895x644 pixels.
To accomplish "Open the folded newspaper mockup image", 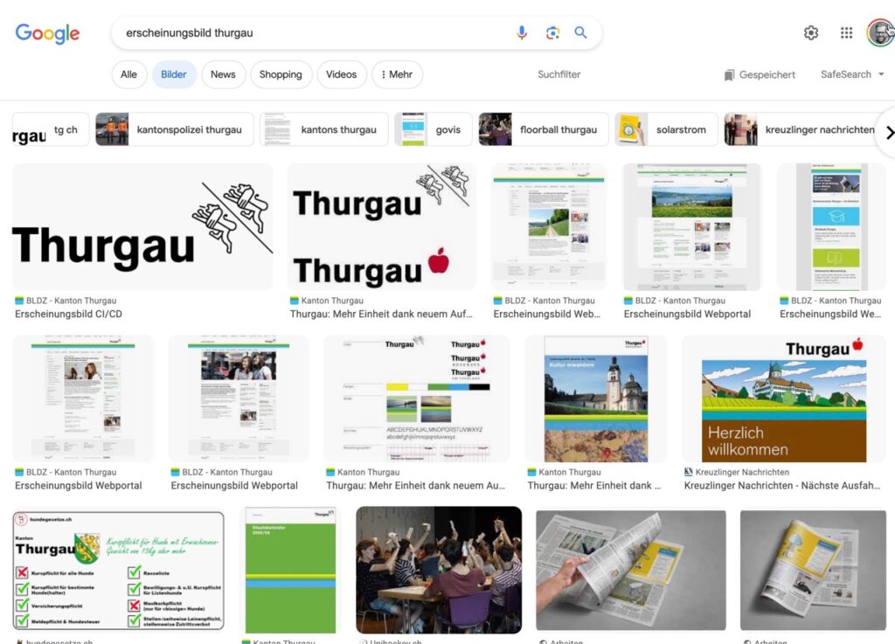I will tap(813, 570).
